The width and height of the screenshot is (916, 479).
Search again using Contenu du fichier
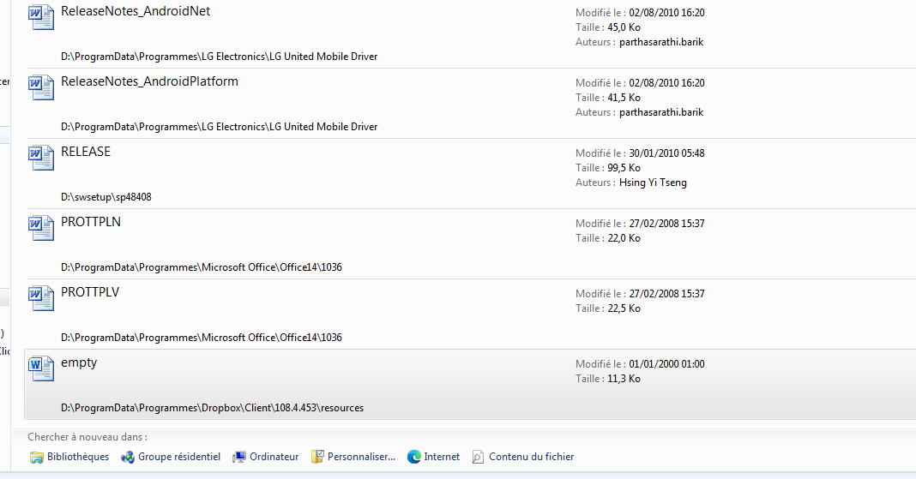pos(531,457)
